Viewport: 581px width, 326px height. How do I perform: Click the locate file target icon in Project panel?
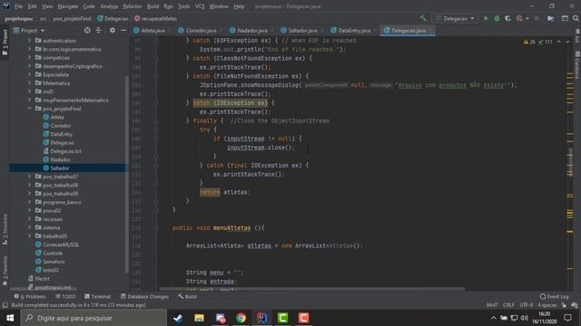point(87,30)
